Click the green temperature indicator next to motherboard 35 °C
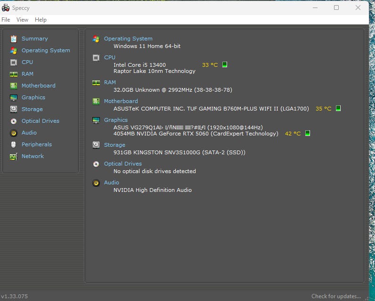The height and width of the screenshot is (301, 375). pyautogui.click(x=338, y=108)
